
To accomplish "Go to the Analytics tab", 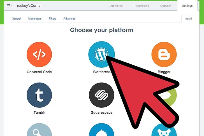I will coord(165,6).
